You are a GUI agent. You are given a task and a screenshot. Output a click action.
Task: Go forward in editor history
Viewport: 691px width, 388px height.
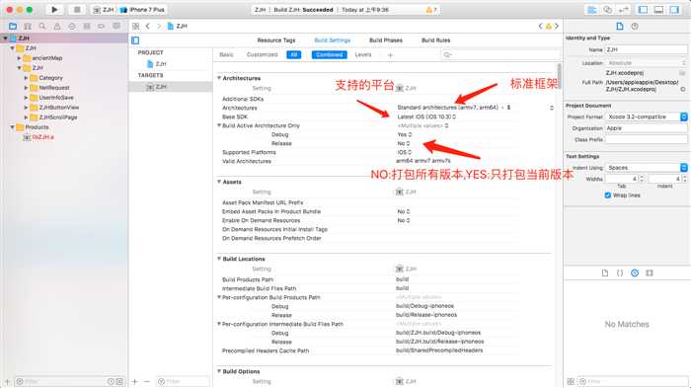pos(159,26)
